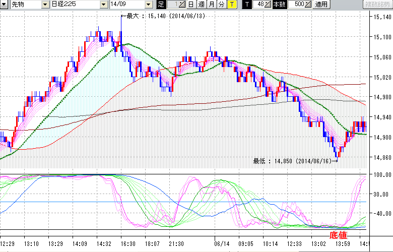Click the red 底値 label in oscillator
Image resolution: width=393 pixels, height=252 pixels.
[x=338, y=235]
